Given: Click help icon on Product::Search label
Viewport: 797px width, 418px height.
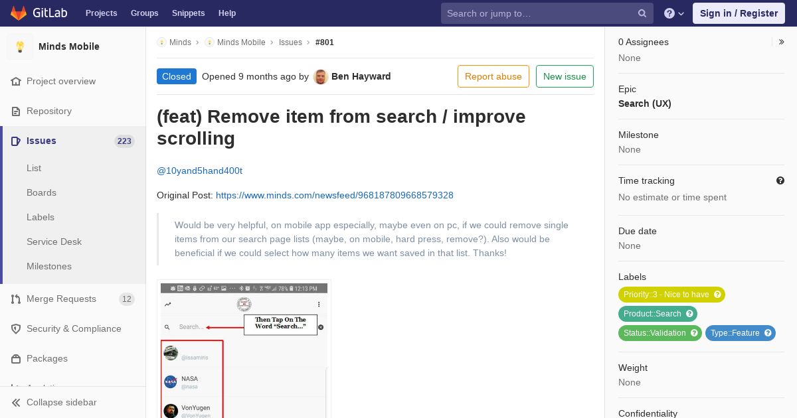Looking at the screenshot, I should (689, 314).
